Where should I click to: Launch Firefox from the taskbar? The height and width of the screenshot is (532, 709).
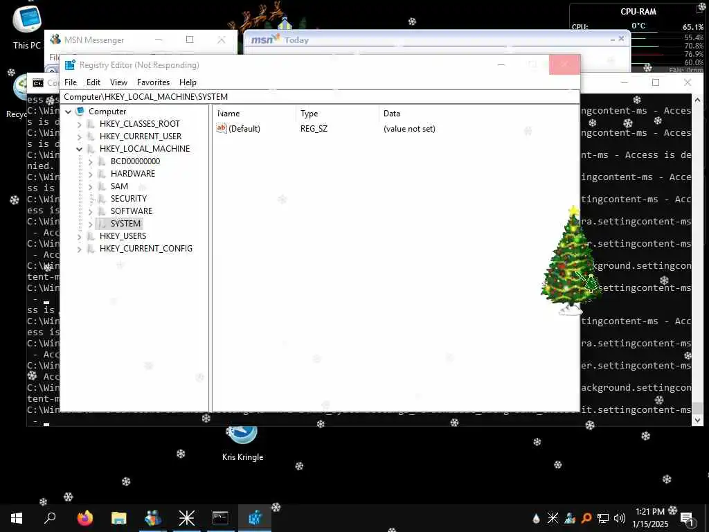tap(85, 518)
